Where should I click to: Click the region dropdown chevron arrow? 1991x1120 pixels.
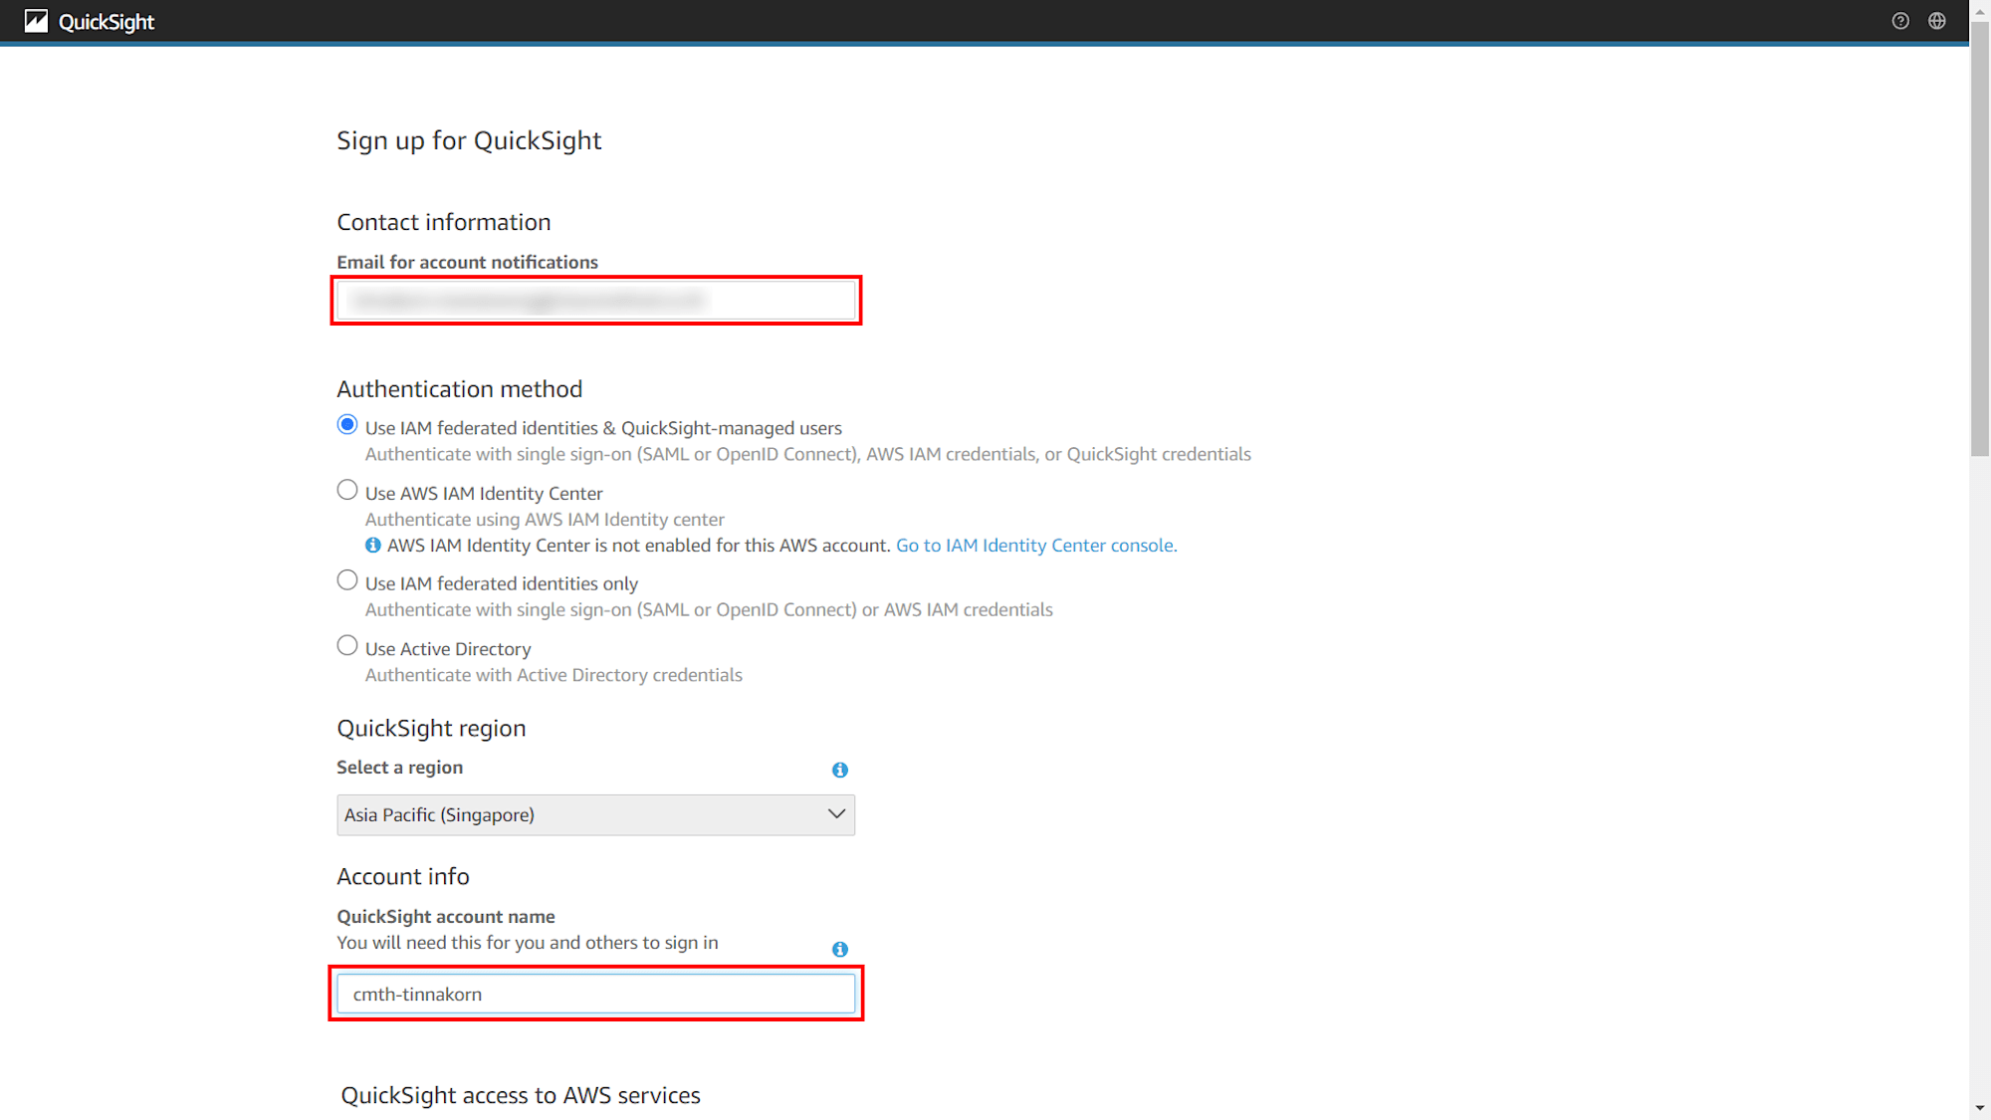click(835, 815)
